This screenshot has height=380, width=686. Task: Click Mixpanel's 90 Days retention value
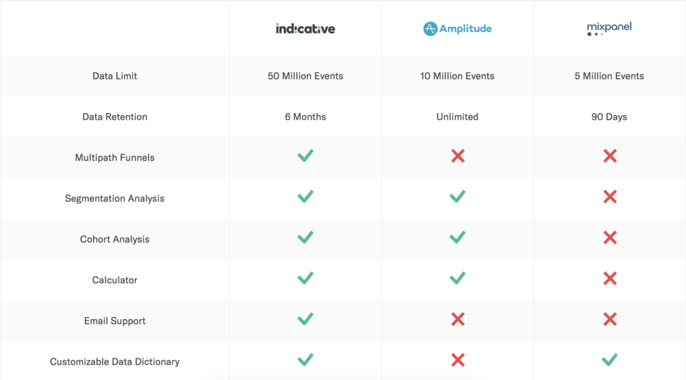(x=609, y=116)
